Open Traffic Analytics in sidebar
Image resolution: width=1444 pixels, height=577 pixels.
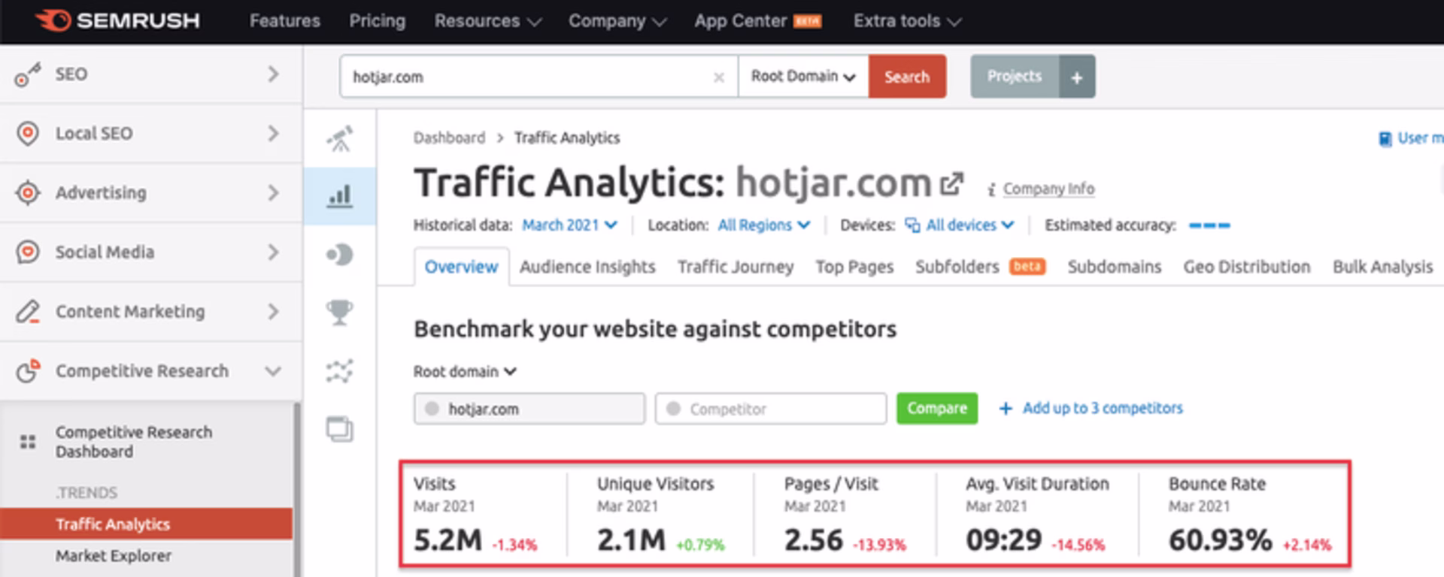146,524
